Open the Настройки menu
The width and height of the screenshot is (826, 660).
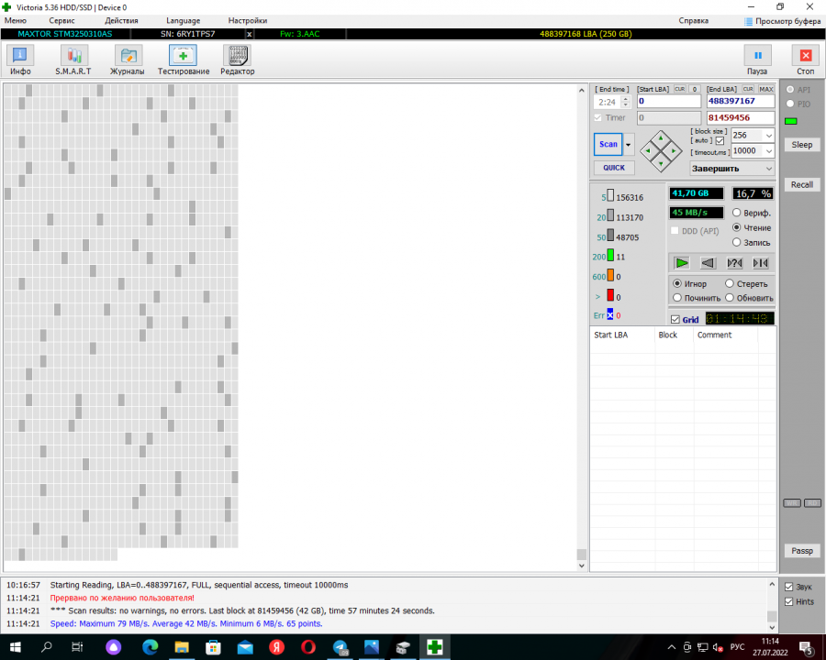[x=247, y=20]
